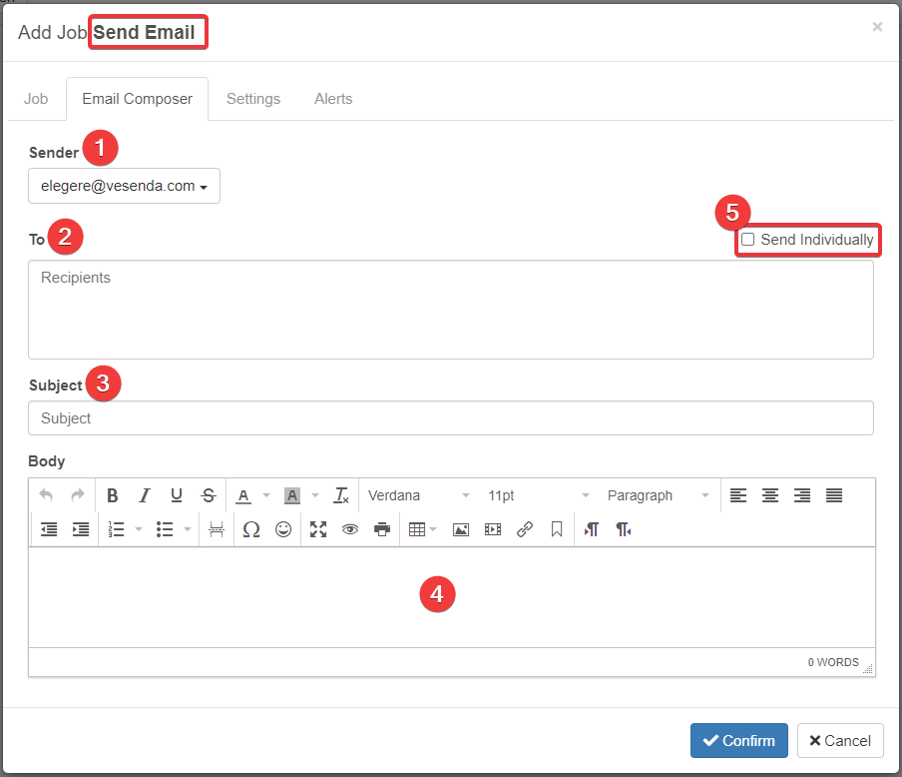The height and width of the screenshot is (777, 902).
Task: Click the Cancel button
Action: 839,740
